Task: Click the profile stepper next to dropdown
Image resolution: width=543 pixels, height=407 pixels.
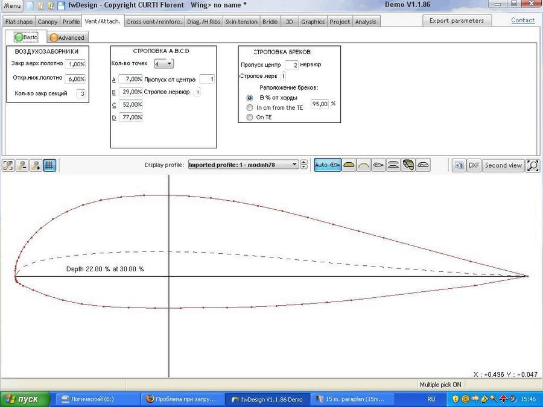Action: pos(304,165)
